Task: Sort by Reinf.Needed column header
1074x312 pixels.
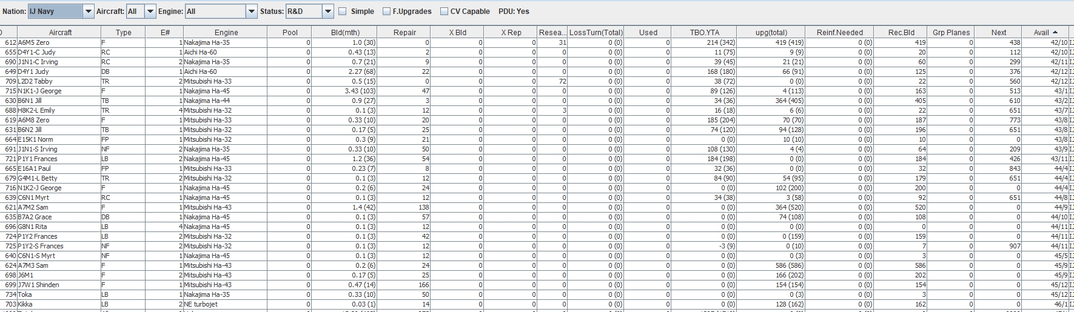Action: click(x=839, y=32)
